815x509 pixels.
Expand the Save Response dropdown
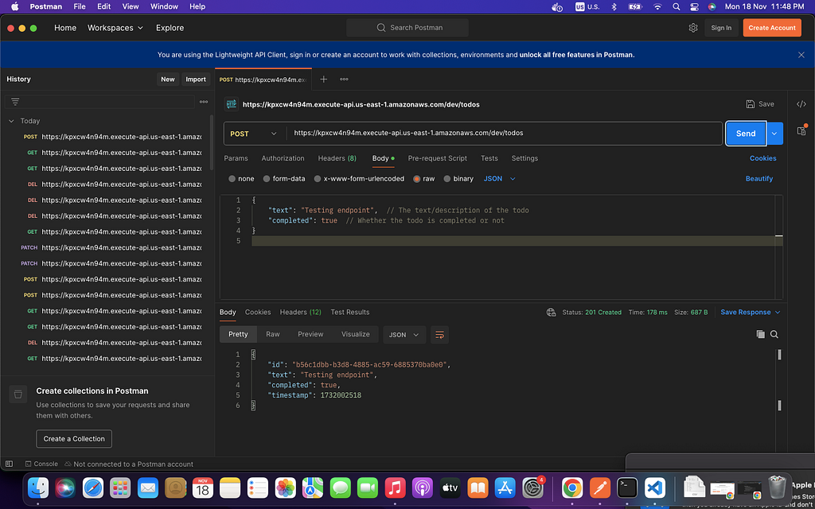tap(751, 312)
